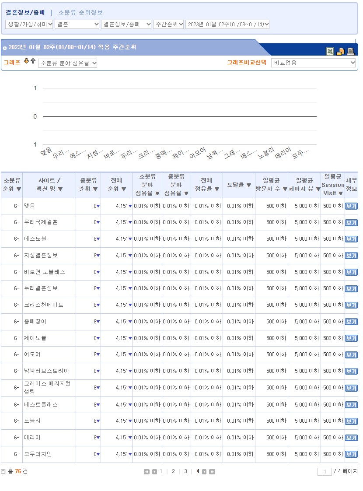
Task: Open the 생활/가정/취미 category dropdown
Action: [29, 25]
